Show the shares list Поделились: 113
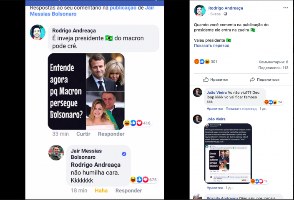 pos(273,67)
